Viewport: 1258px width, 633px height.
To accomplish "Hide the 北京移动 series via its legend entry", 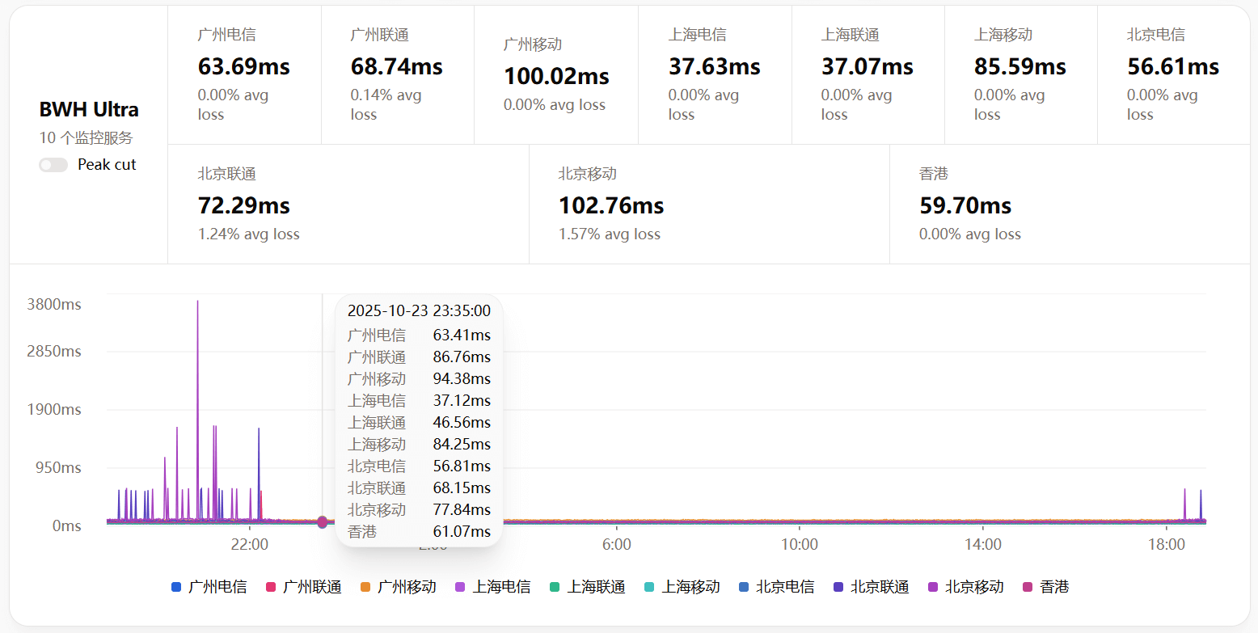I will click(x=969, y=587).
